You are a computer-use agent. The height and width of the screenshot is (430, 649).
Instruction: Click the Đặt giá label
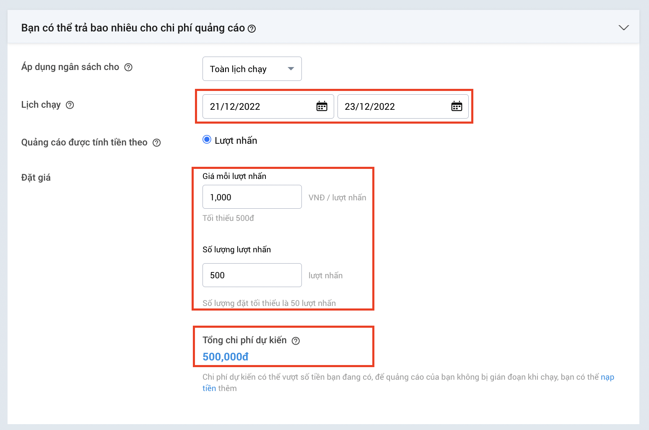[x=36, y=178]
